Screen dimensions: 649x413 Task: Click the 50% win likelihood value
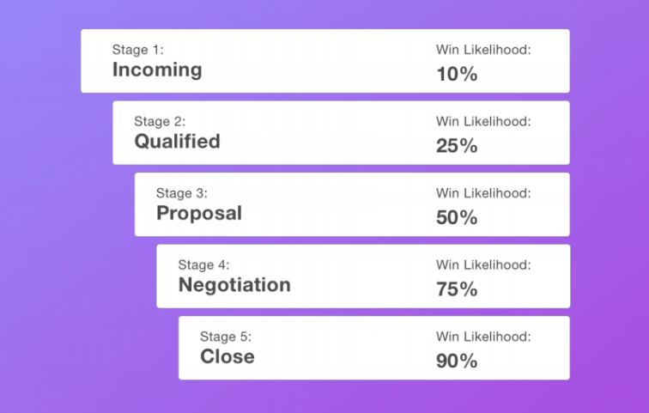[457, 217]
